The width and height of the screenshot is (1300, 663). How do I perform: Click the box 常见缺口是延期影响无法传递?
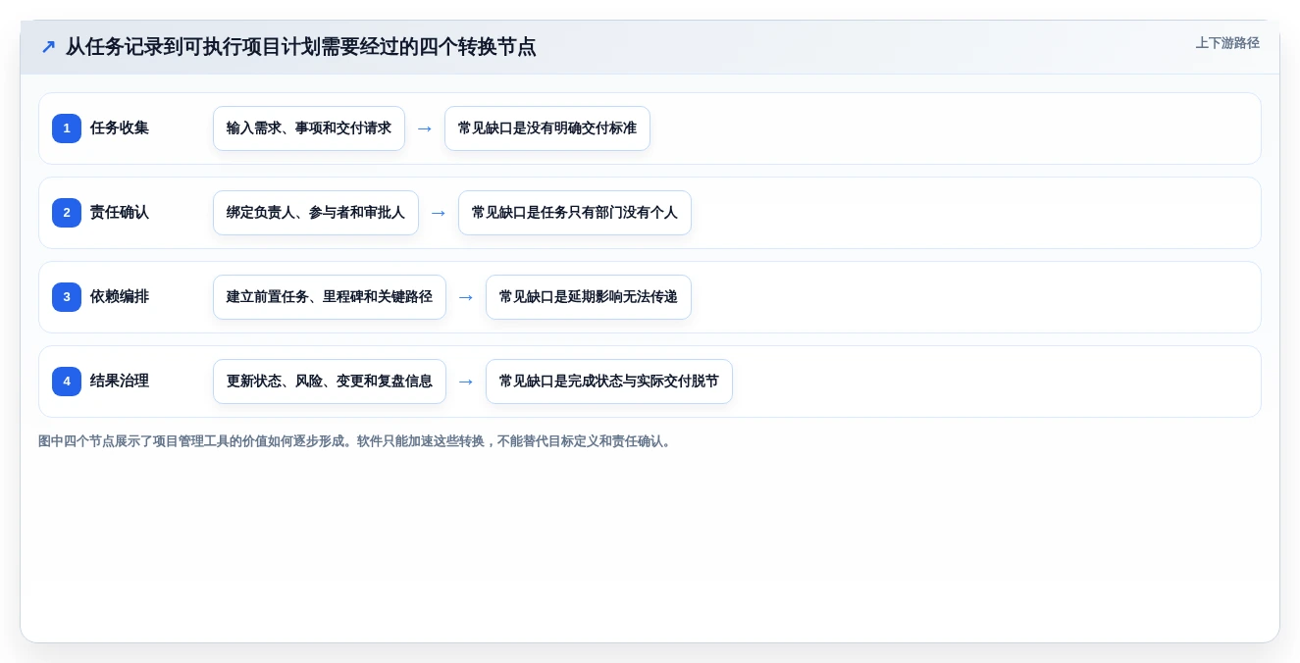(x=589, y=297)
